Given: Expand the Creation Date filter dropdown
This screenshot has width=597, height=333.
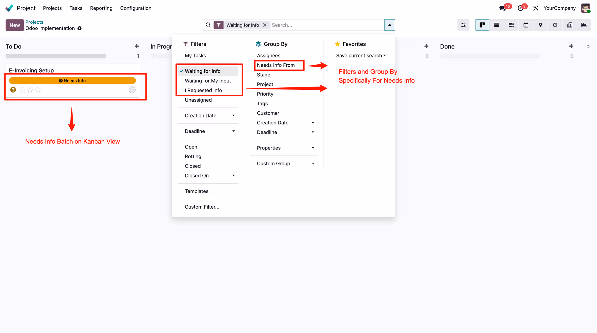Looking at the screenshot, I should tap(208, 116).
